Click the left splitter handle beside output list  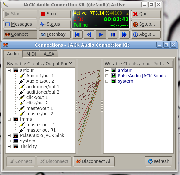pyautogui.click(x=77, y=106)
